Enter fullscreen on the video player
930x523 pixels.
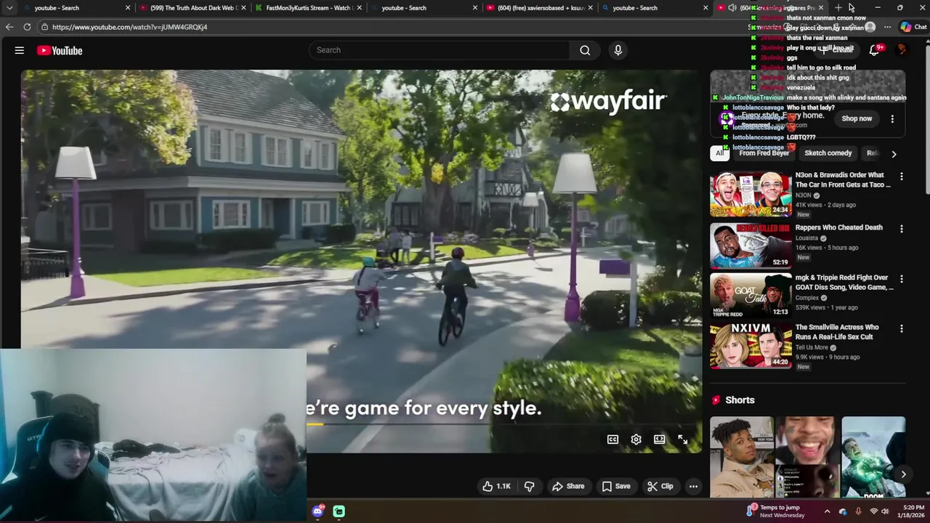tap(682, 439)
